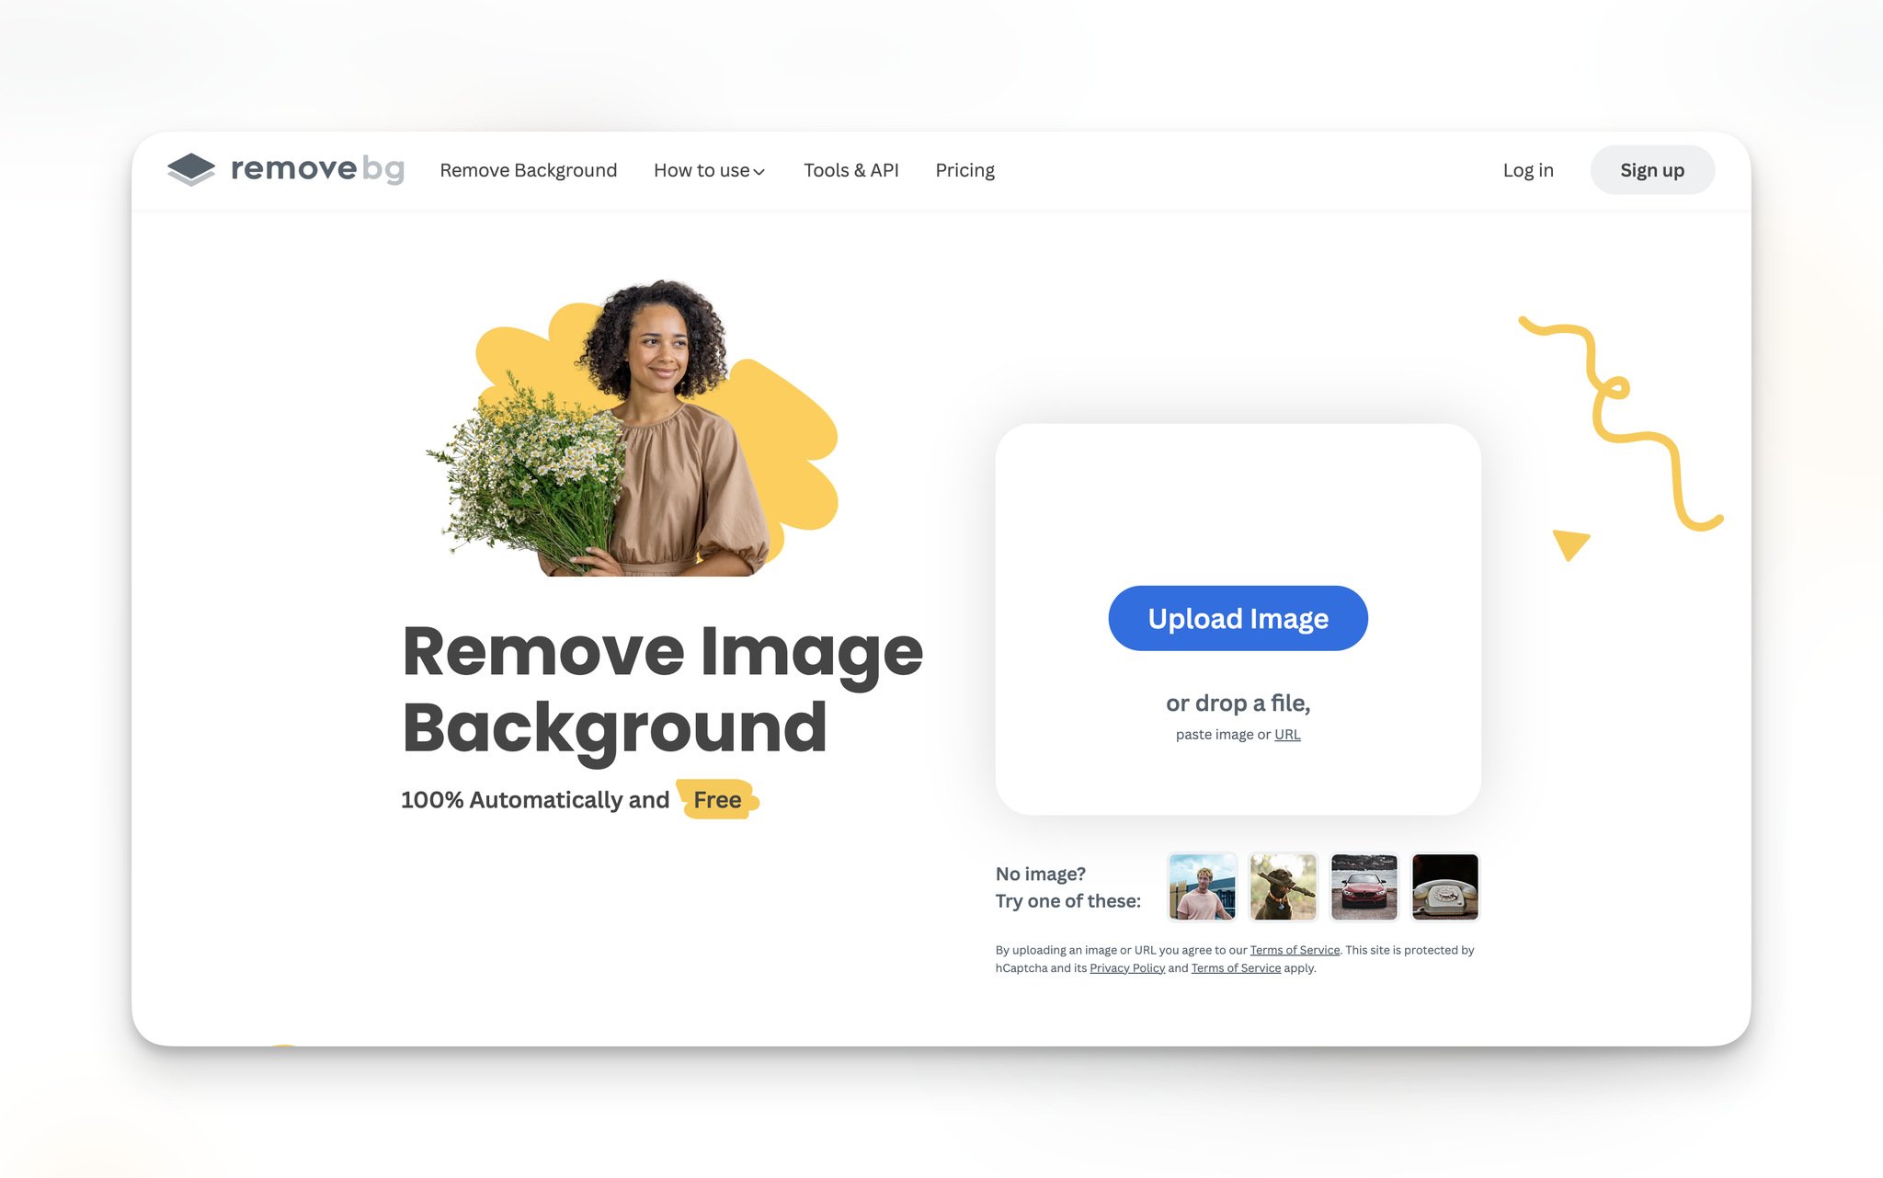Click the paste image URL link
Screen dimensions: 1883x1178
tap(1286, 734)
